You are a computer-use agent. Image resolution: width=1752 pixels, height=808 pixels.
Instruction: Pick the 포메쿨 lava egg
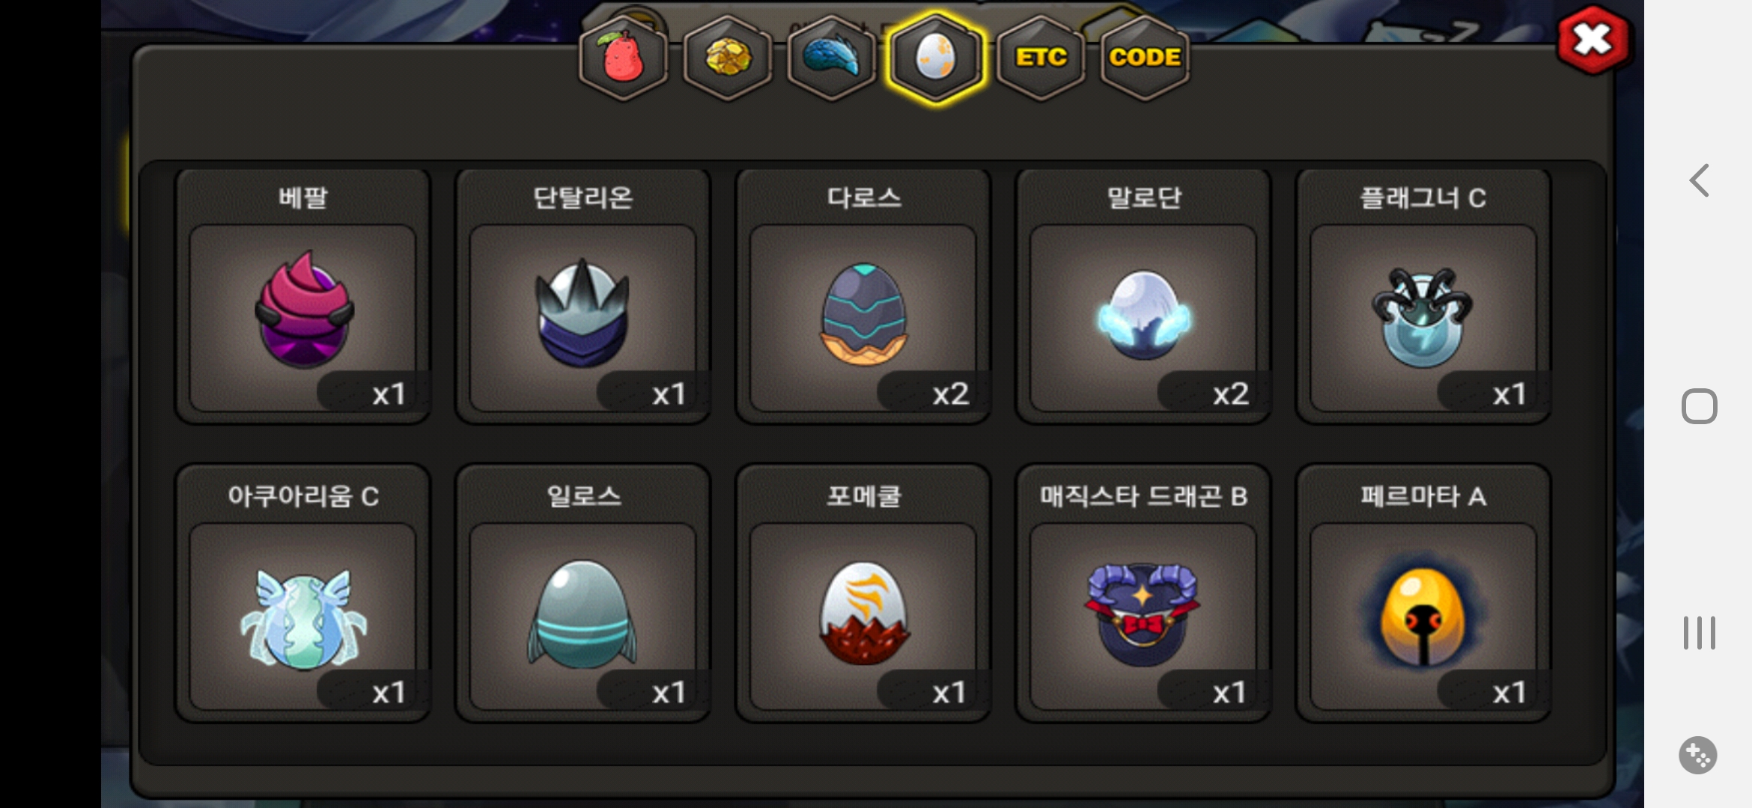coord(863,593)
